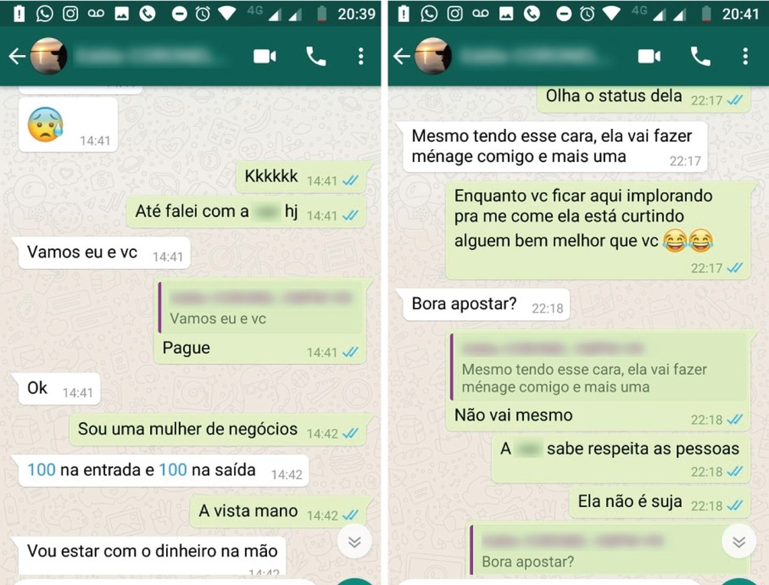Screen dimensions: 769x585
Task: Tap the quoted 'Vamos eu e vc' reply
Action: pos(261,308)
